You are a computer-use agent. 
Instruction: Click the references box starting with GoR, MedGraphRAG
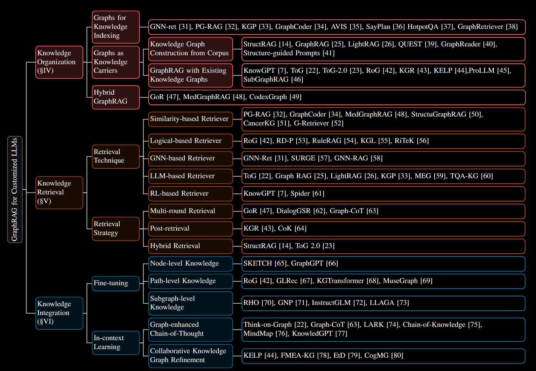337,97
